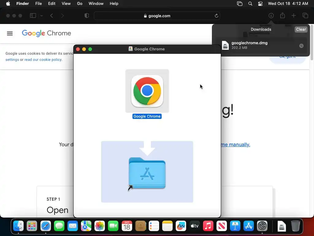Open the cookie settings link
The image size is (314, 236).
pyautogui.click(x=12, y=60)
